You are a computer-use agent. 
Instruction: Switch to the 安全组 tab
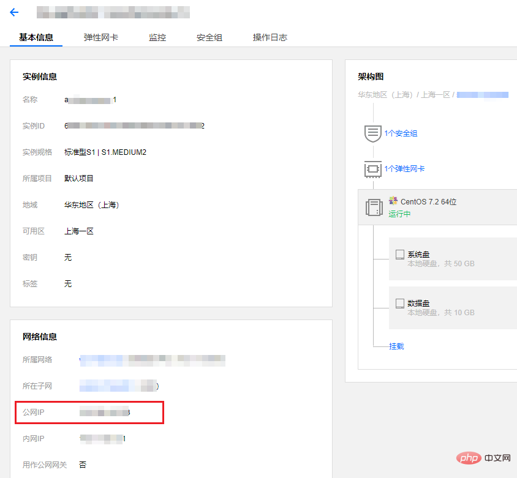[x=209, y=37]
